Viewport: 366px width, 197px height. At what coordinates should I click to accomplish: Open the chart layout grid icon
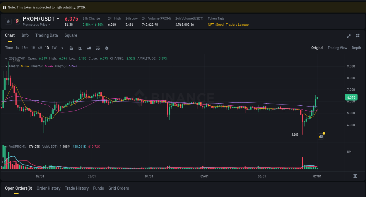(358, 36)
